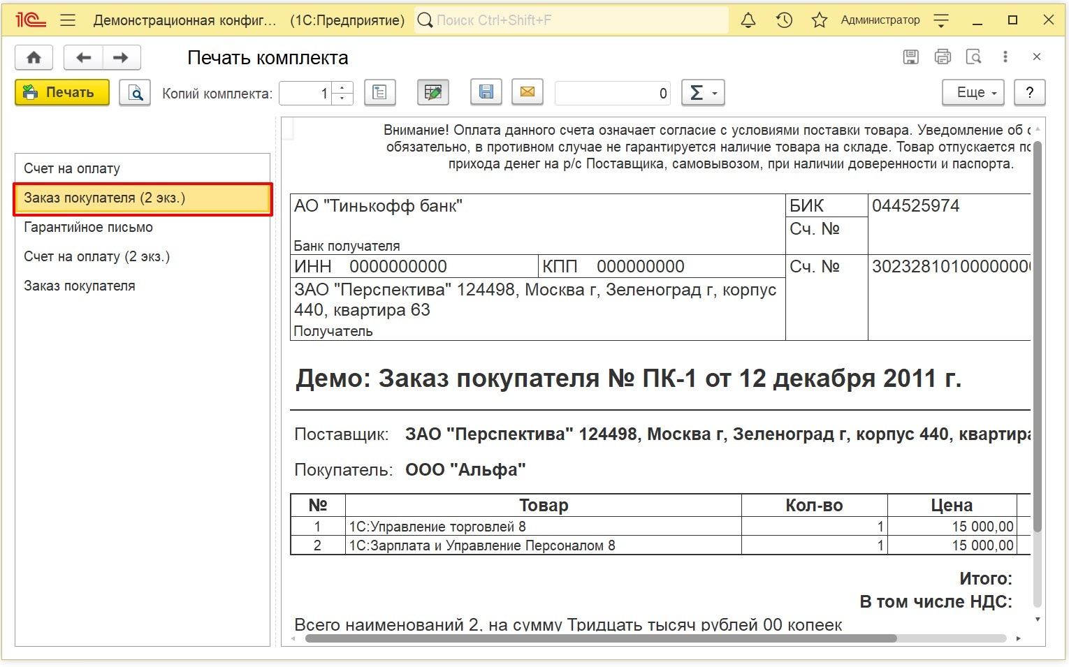The height and width of the screenshot is (667, 1069).
Task: Decrease the number of copies with the down arrow
Action: point(342,99)
